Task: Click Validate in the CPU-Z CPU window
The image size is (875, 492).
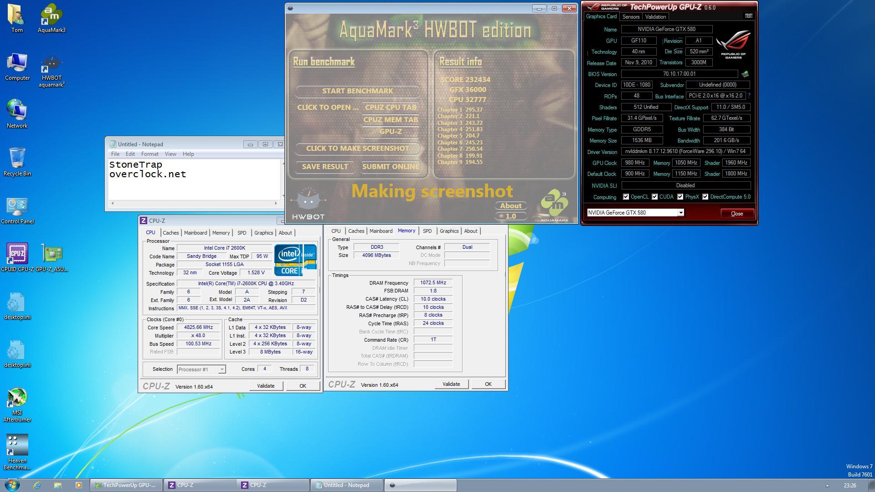Action: click(x=266, y=386)
